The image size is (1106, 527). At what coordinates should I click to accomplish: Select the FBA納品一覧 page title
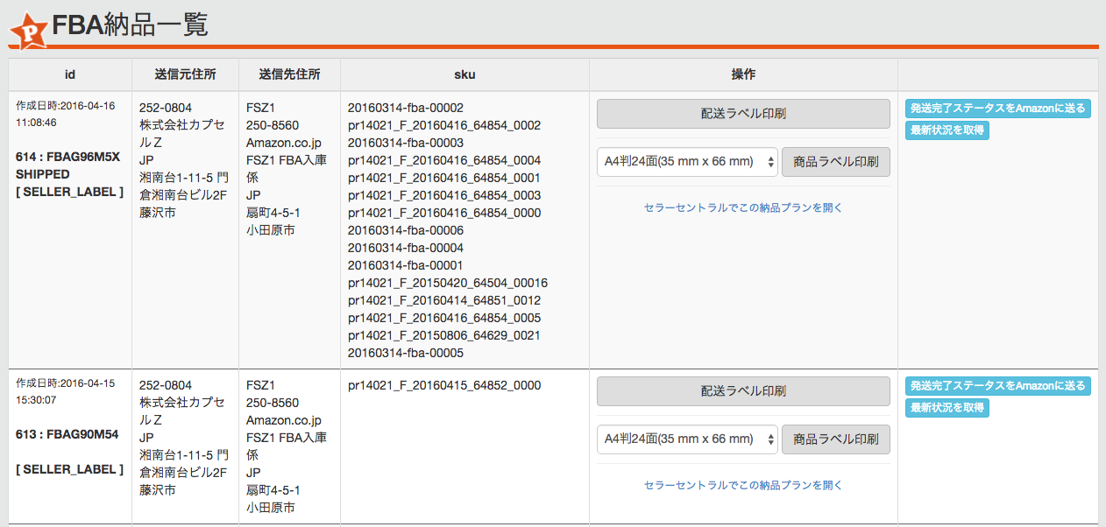pos(130,25)
